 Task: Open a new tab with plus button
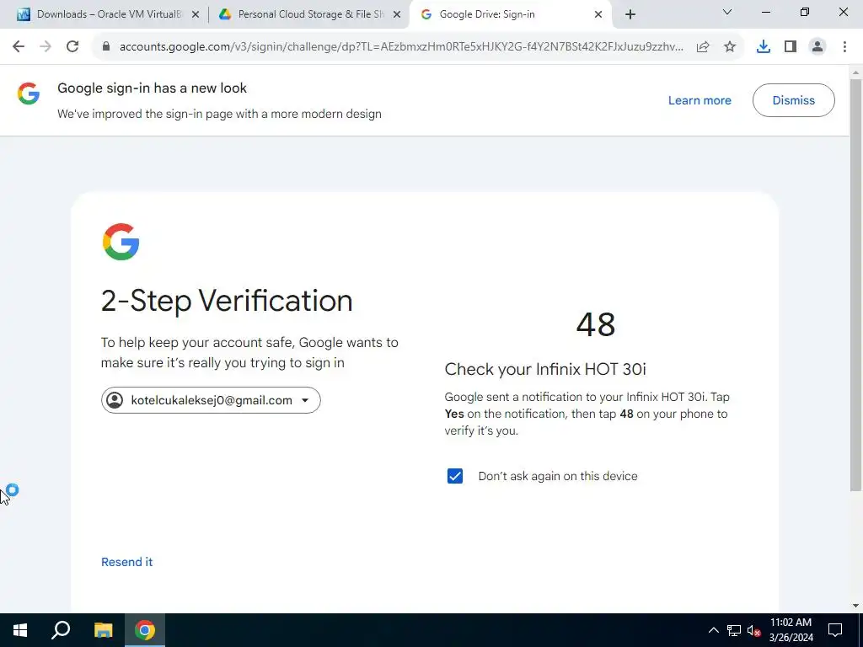[x=630, y=14]
